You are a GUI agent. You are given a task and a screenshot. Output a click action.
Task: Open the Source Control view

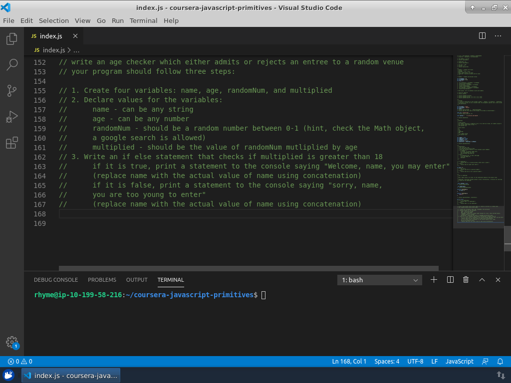tap(12, 91)
